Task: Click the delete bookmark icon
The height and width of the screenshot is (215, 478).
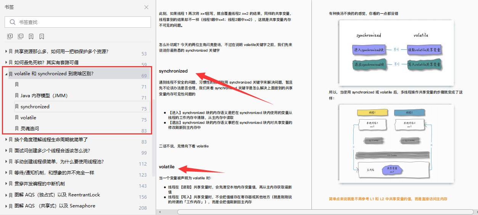Action: [x=42, y=36]
